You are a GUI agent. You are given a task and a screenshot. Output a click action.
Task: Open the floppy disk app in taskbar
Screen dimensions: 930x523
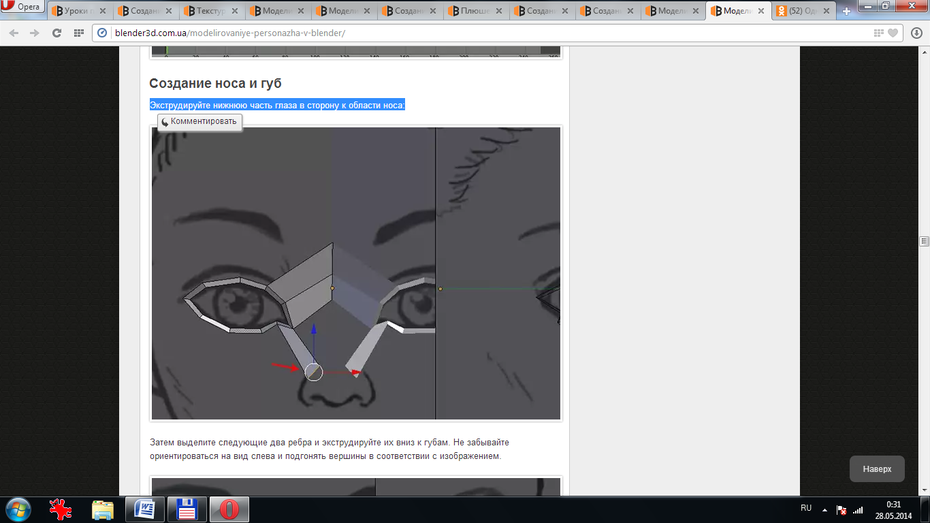(x=187, y=509)
